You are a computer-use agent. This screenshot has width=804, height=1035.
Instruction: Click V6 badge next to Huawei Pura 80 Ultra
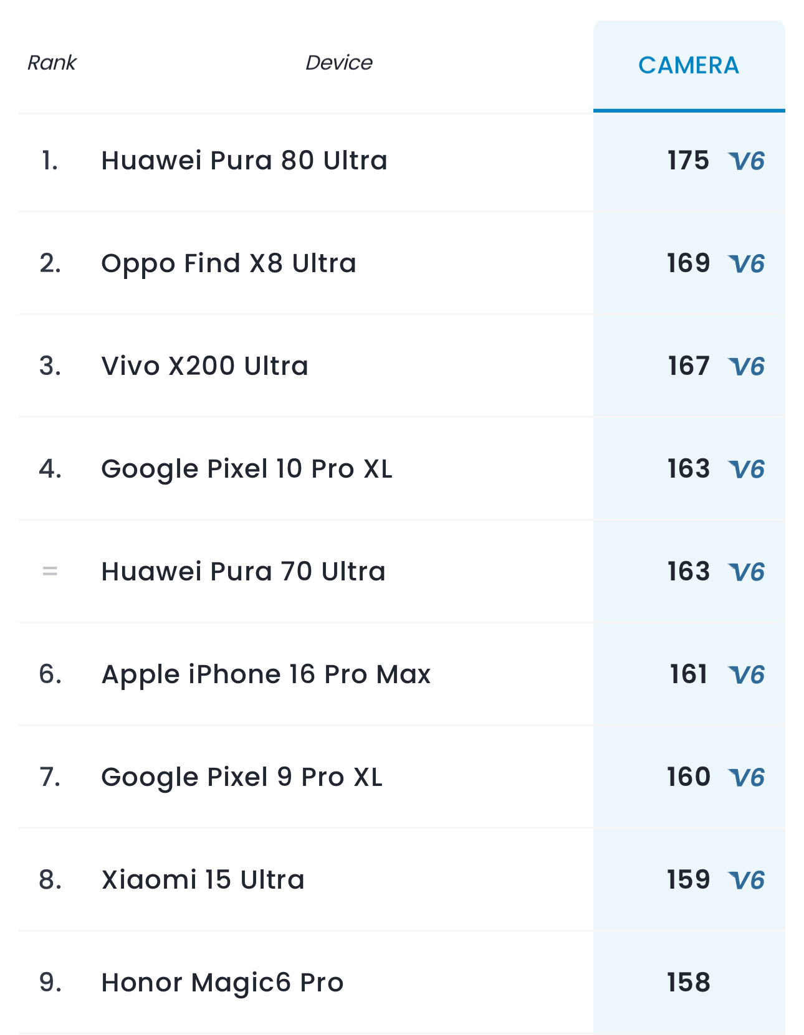click(x=747, y=161)
